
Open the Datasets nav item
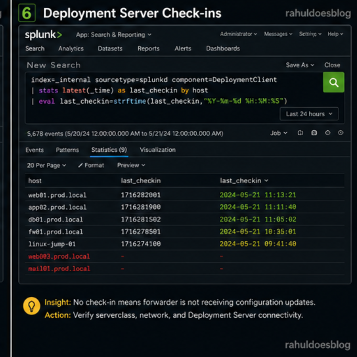[110, 49]
